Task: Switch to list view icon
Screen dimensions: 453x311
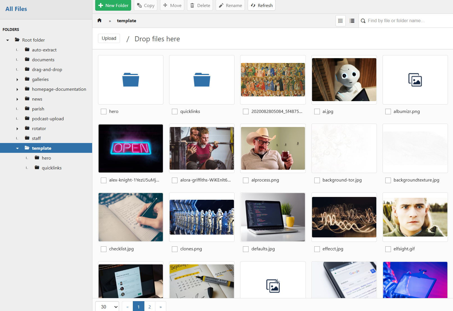Action: [x=352, y=21]
